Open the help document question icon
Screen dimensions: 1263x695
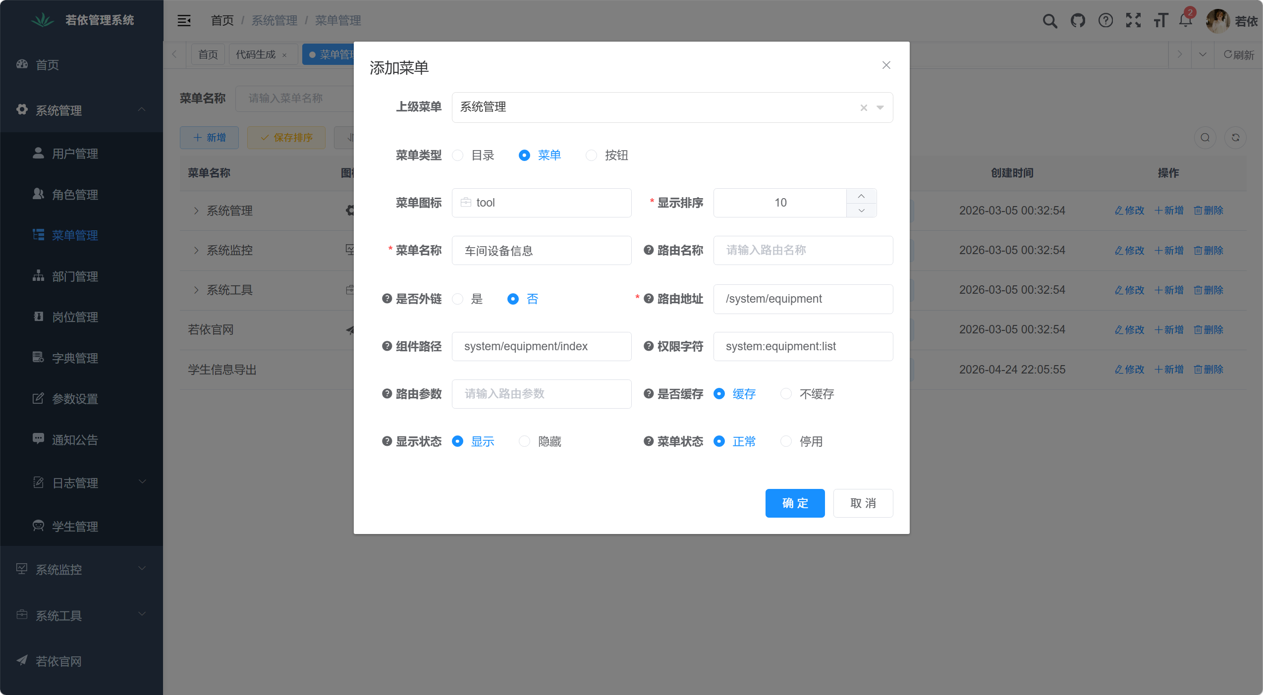(1105, 21)
